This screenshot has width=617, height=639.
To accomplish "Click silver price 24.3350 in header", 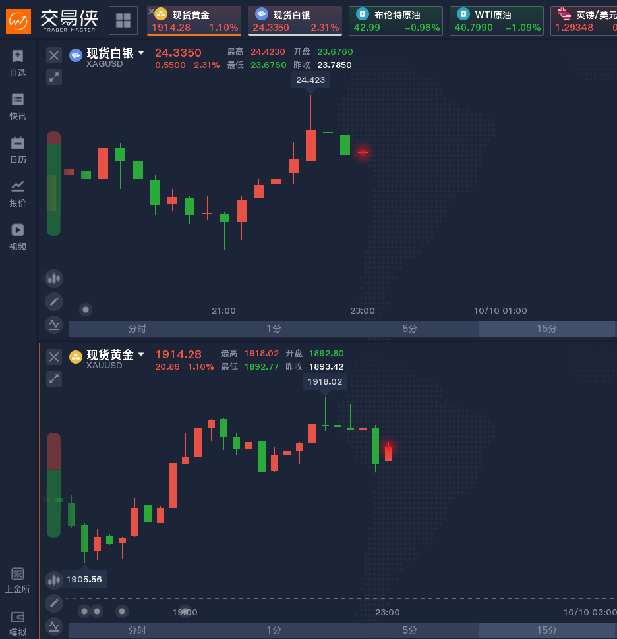I will [x=178, y=53].
